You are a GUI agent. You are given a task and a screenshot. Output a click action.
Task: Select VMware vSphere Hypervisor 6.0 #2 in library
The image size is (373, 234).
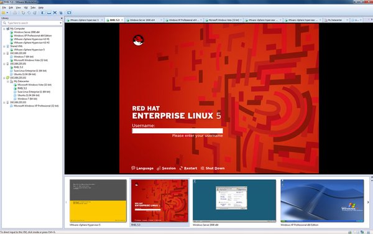(x=32, y=42)
